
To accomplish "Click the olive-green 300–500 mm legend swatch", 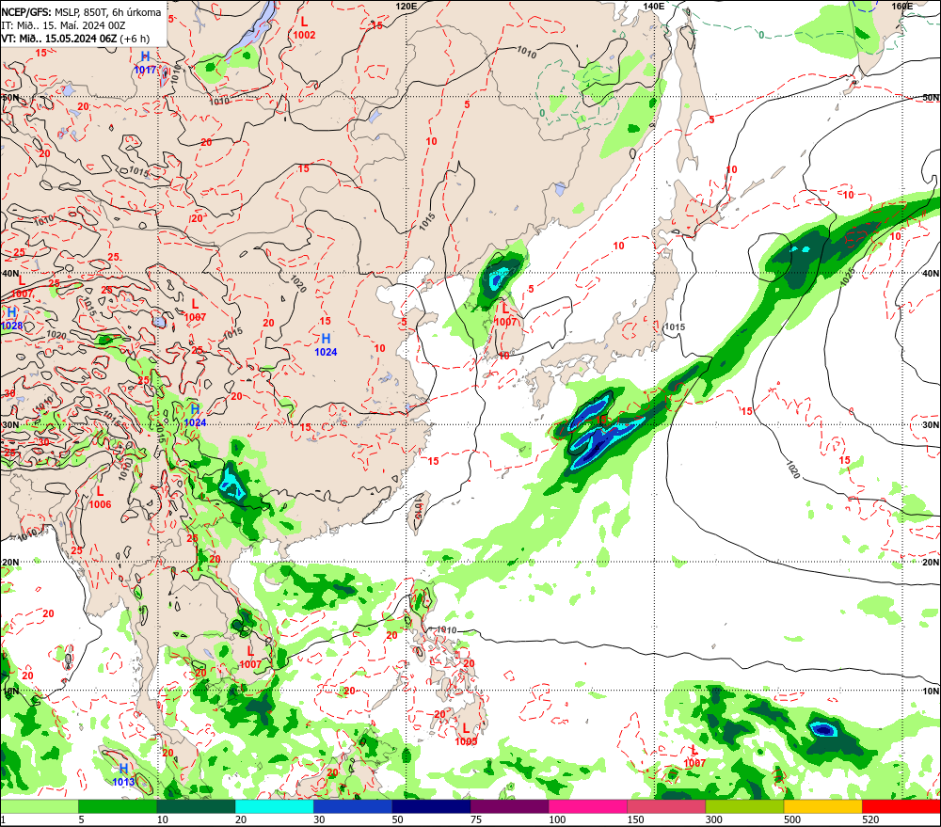I will click(x=744, y=806).
